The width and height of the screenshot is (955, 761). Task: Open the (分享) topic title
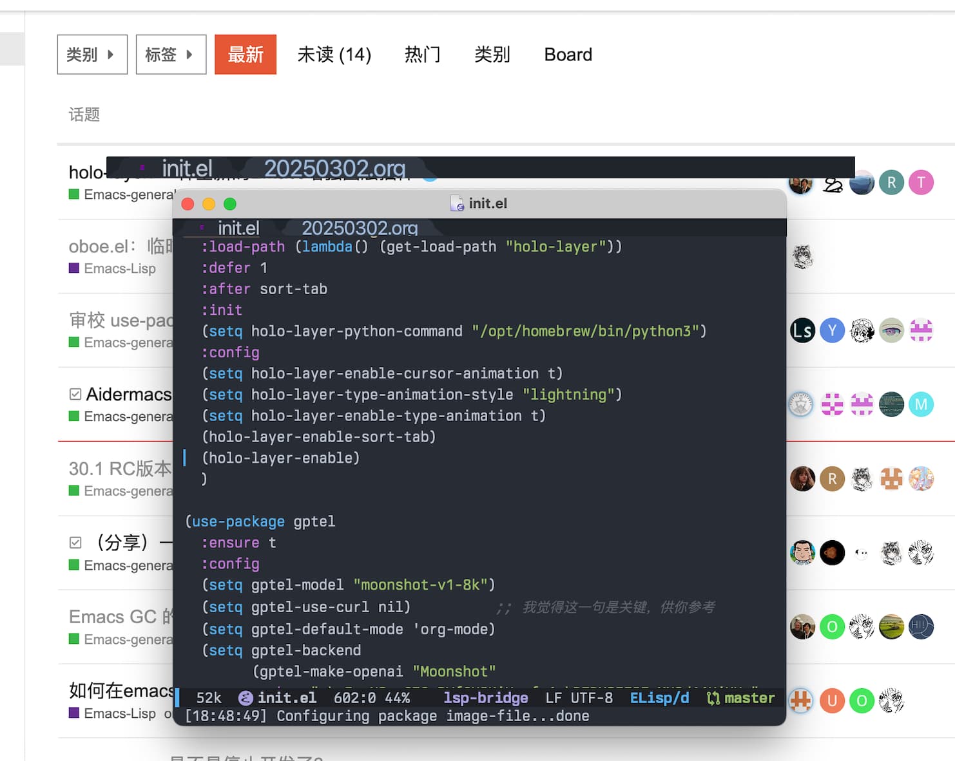[134, 543]
